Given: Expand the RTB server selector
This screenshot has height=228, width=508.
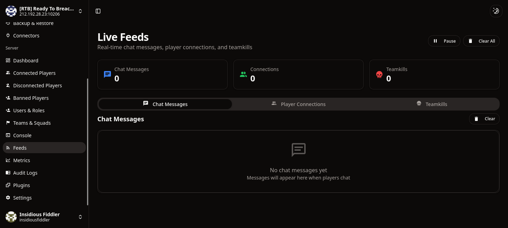Looking at the screenshot, I should [x=80, y=11].
